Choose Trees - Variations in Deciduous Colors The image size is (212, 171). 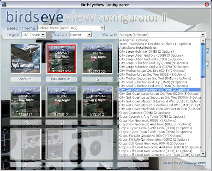point(160,44)
